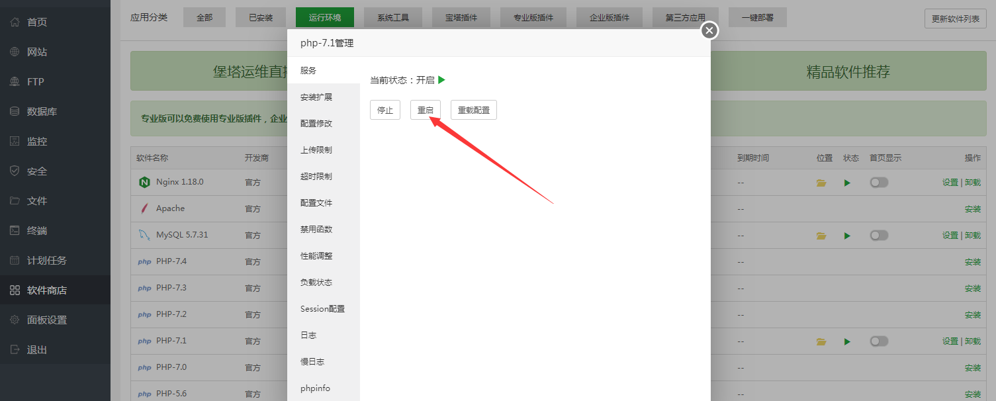Click 设置 link for Nginx row

click(x=950, y=183)
